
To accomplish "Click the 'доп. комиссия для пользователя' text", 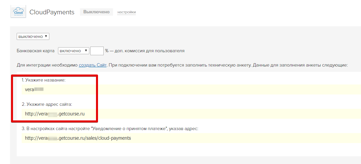I will click(x=149, y=51).
